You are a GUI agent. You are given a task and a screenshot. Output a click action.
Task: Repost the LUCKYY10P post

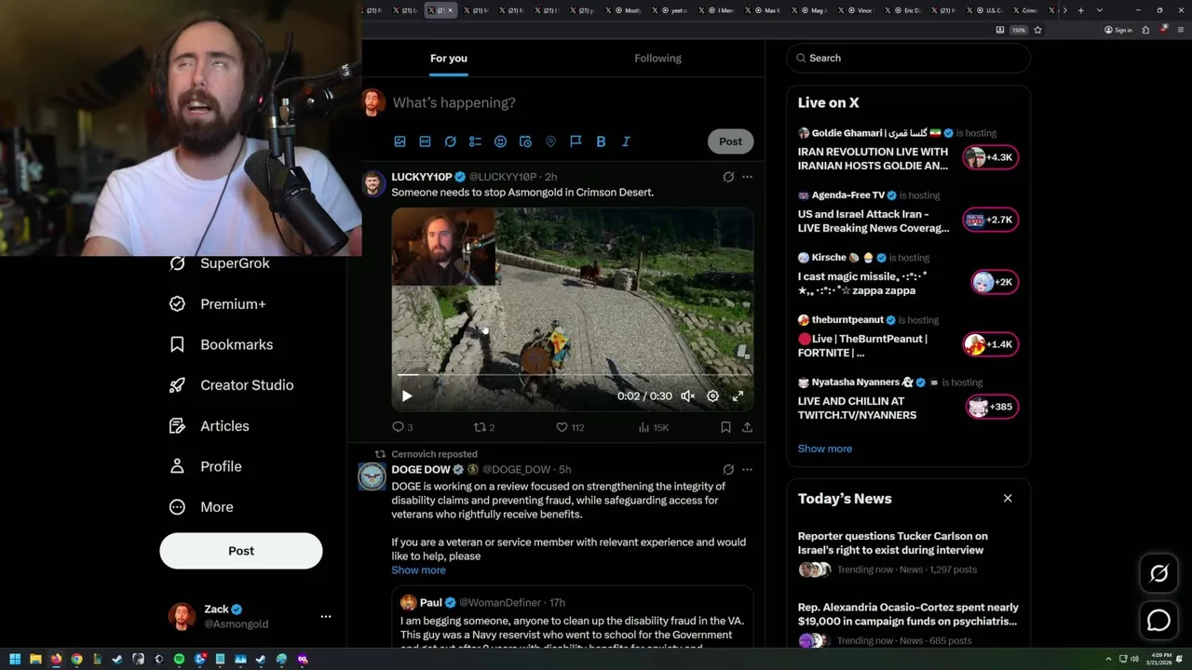(x=484, y=427)
